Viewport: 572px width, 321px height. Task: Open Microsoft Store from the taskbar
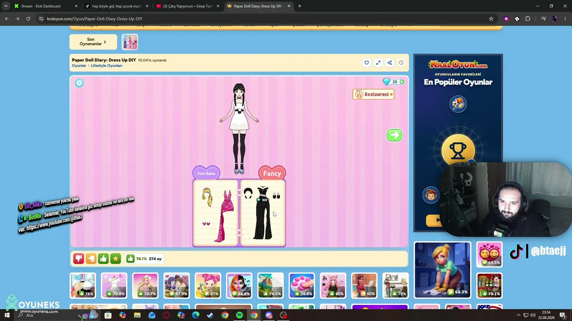108,315
